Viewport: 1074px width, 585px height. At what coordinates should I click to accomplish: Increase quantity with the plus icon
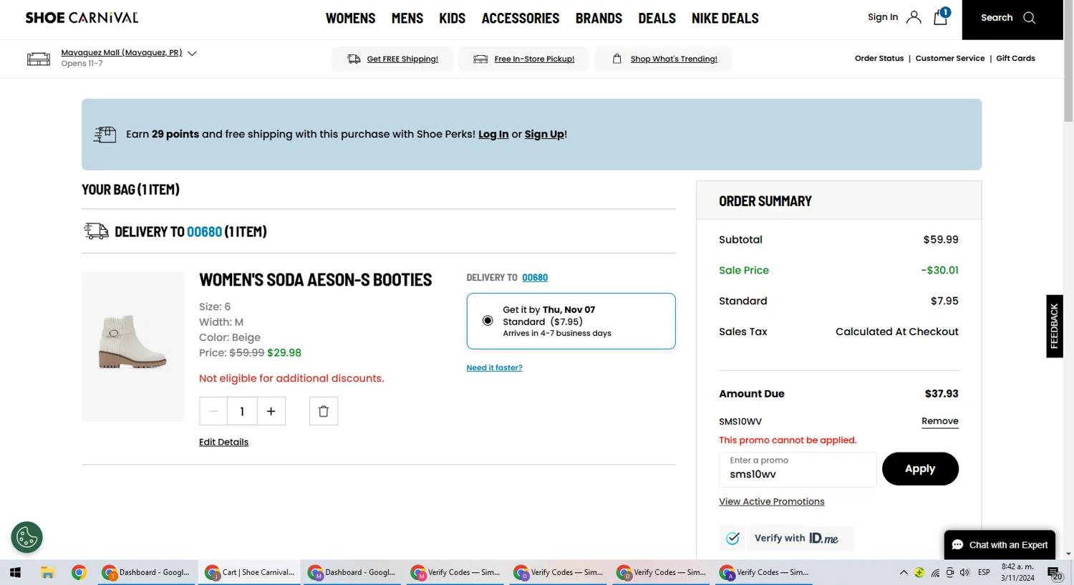[x=271, y=411]
